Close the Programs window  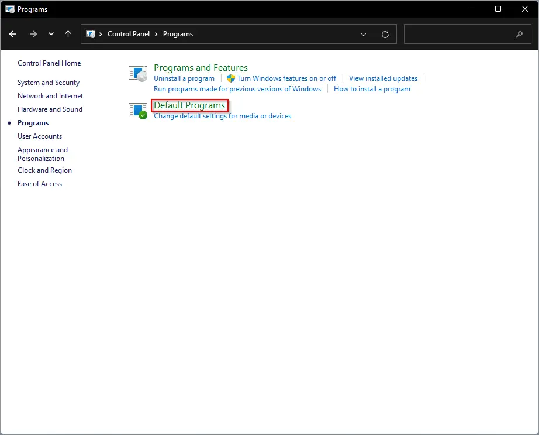524,9
